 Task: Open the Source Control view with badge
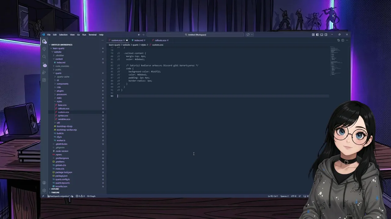coord(44,64)
